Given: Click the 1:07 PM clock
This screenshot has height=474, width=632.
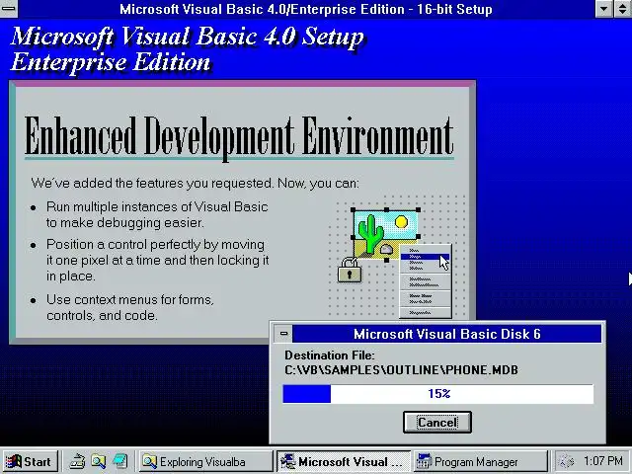Looking at the screenshot, I should coord(603,461).
